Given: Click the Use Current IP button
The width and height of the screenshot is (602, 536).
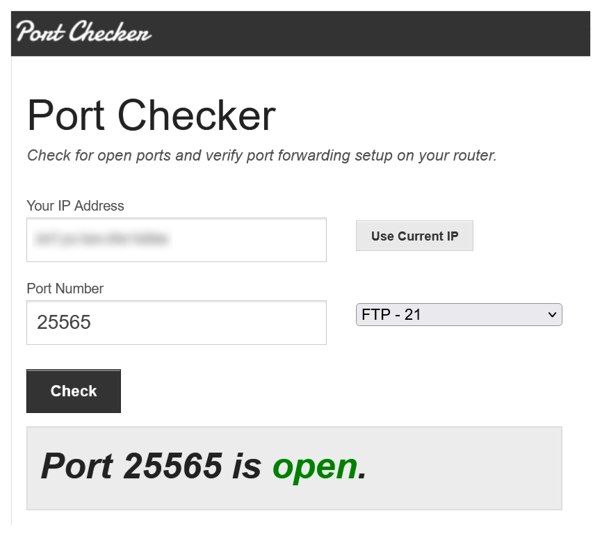Looking at the screenshot, I should [414, 236].
